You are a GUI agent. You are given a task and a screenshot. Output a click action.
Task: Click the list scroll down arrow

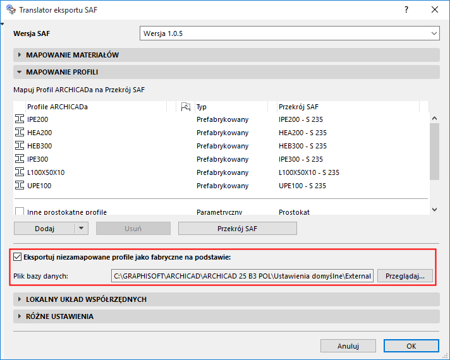434,210
